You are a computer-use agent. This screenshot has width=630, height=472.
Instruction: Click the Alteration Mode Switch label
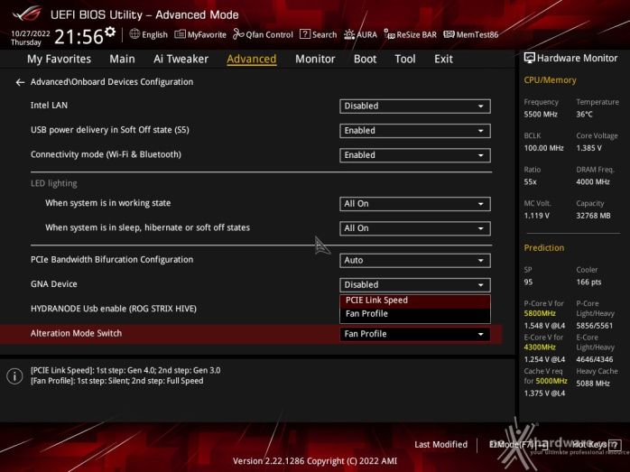click(76, 333)
